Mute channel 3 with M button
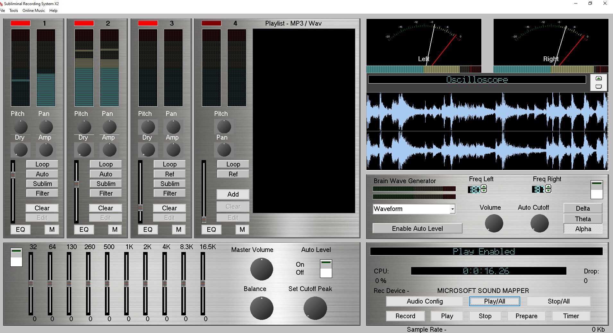The image size is (613, 333). point(179,229)
